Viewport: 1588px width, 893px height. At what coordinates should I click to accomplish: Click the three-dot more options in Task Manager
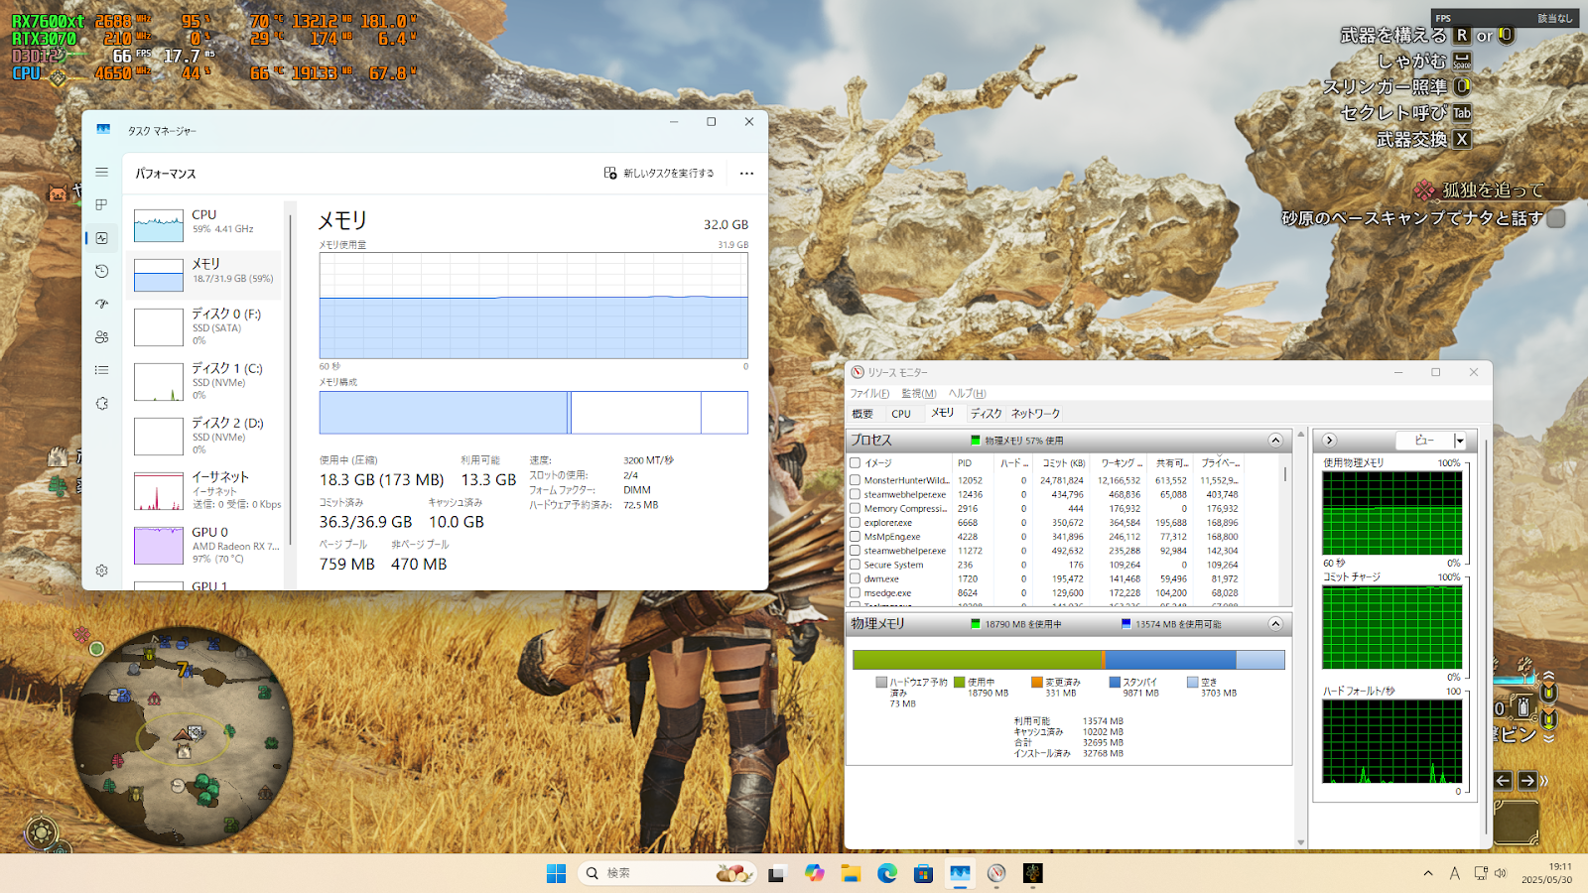[746, 174]
